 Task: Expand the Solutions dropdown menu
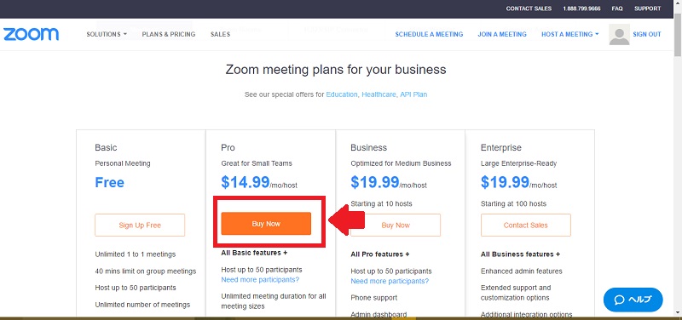coord(107,34)
